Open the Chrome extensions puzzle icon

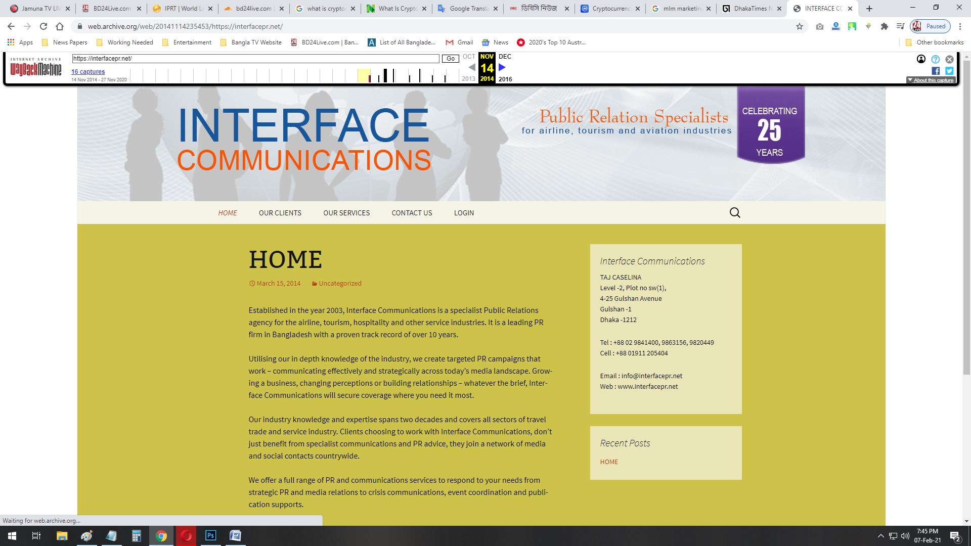tap(885, 26)
